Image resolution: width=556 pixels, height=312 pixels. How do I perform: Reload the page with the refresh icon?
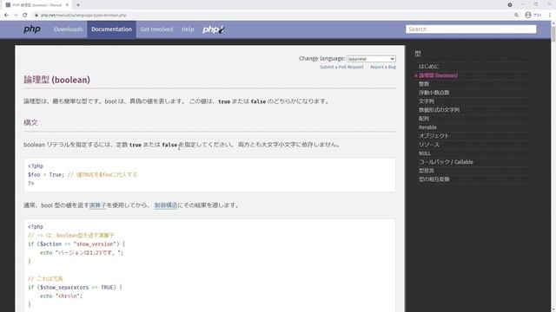pos(25,16)
